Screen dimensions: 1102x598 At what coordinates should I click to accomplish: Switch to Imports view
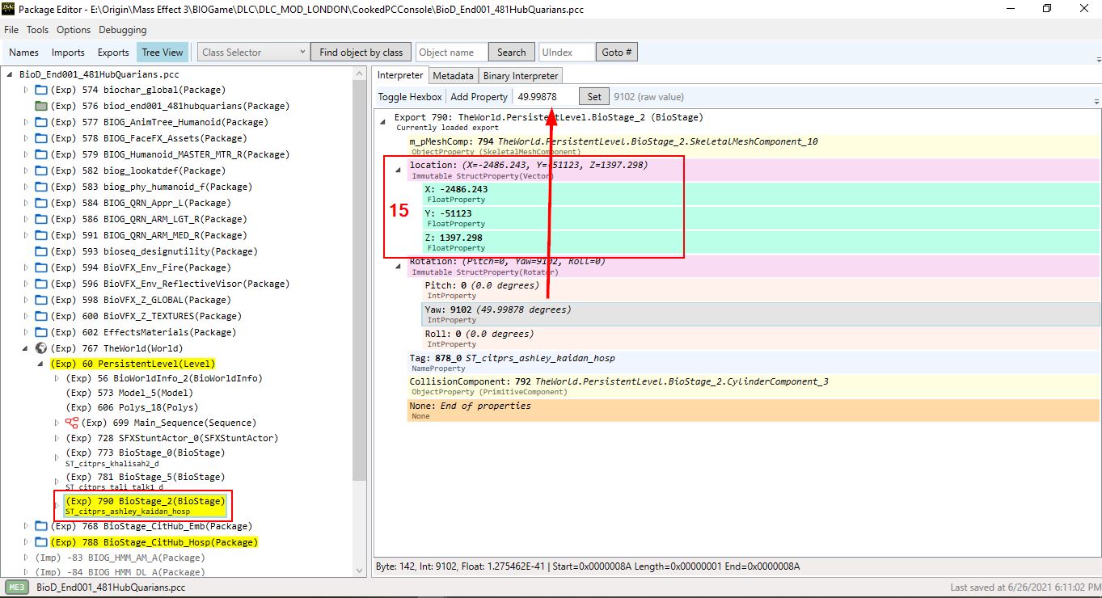pyautogui.click(x=68, y=53)
